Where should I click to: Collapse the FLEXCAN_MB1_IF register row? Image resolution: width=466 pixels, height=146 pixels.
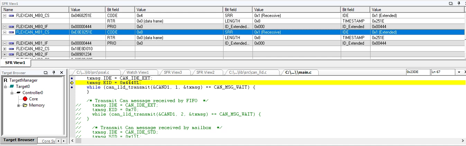(5, 43)
